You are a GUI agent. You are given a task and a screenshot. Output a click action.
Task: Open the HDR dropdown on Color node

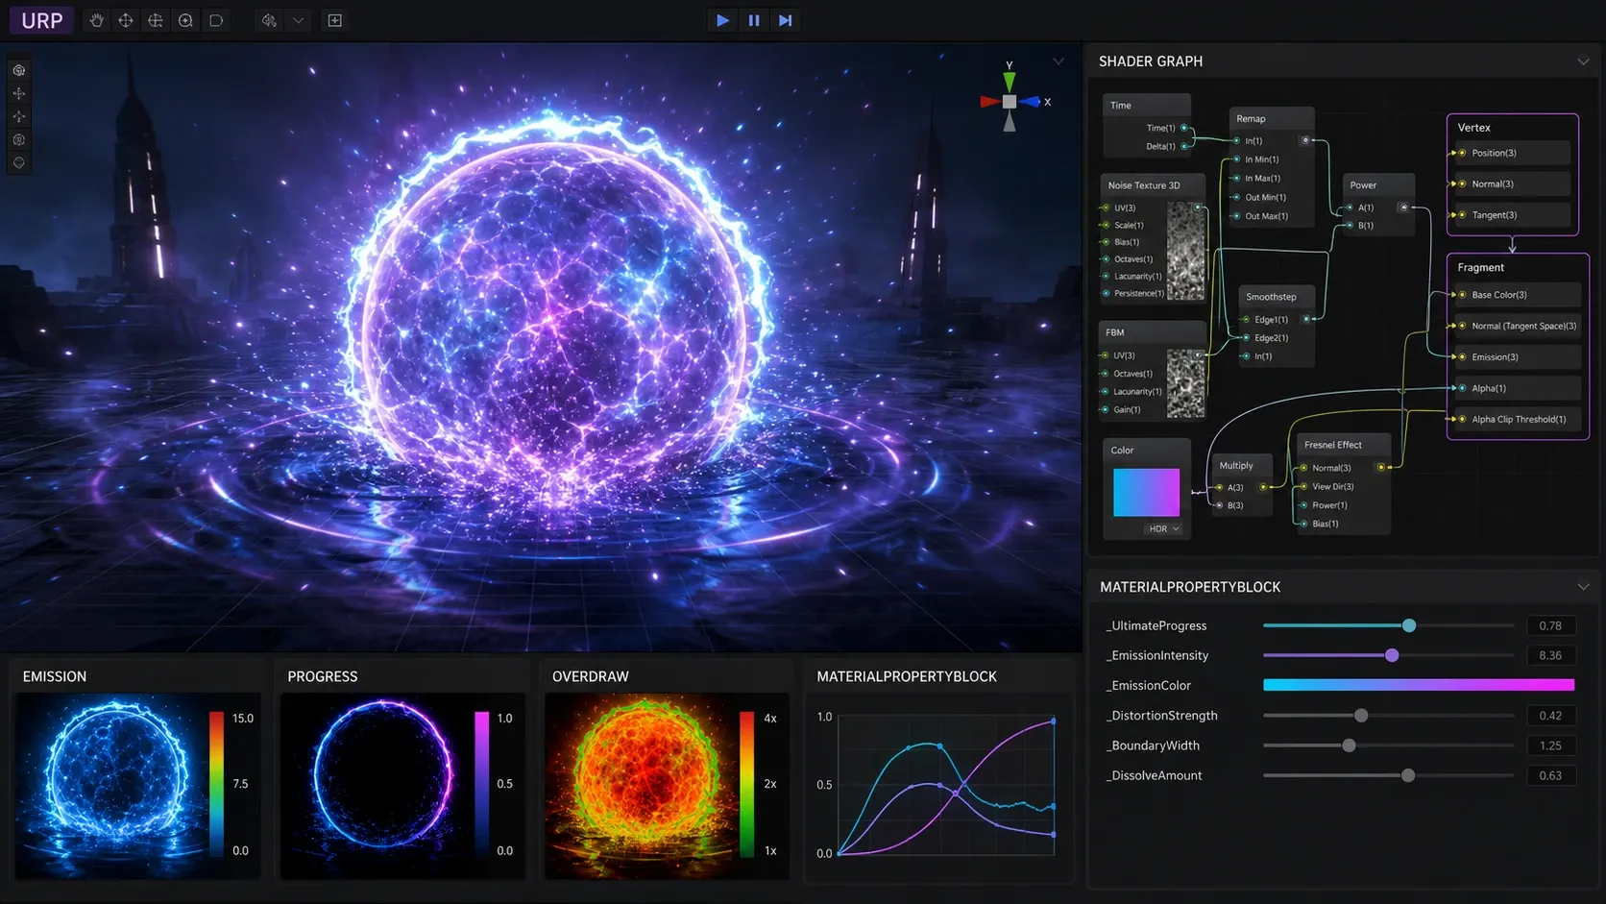point(1163,529)
